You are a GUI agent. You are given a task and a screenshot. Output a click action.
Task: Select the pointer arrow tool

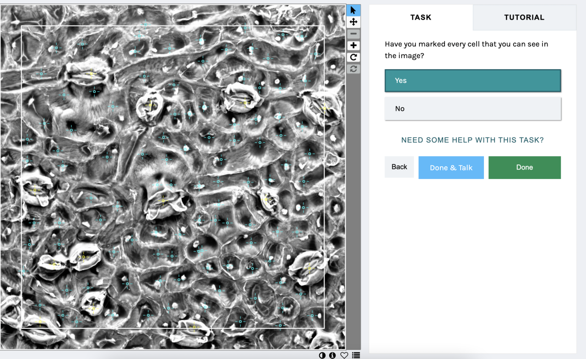pos(353,10)
